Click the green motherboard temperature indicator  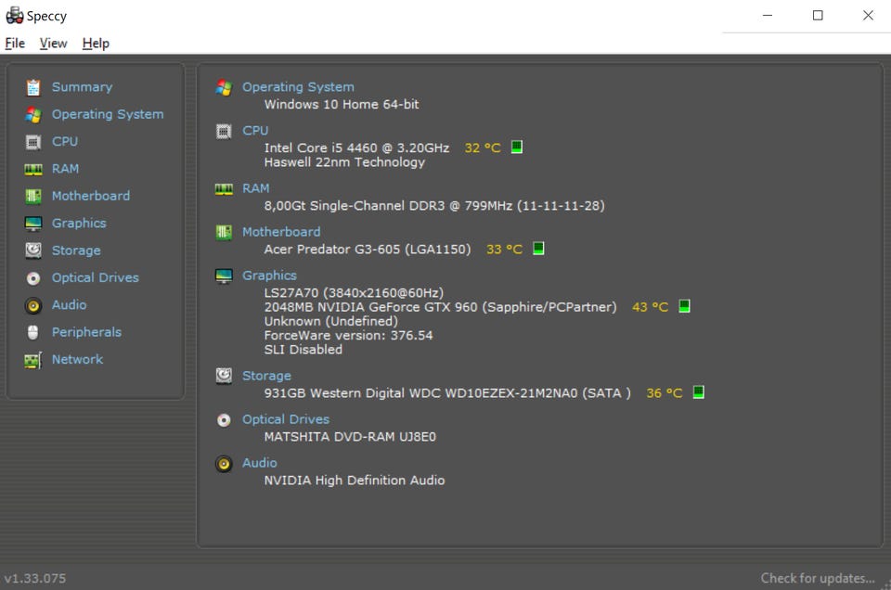(538, 248)
